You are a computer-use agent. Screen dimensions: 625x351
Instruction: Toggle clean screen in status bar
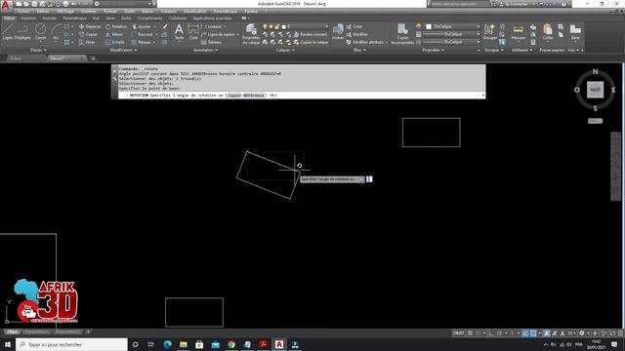point(612,332)
